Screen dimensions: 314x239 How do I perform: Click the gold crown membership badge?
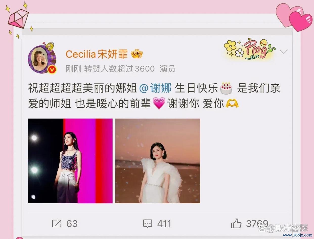click(x=137, y=54)
